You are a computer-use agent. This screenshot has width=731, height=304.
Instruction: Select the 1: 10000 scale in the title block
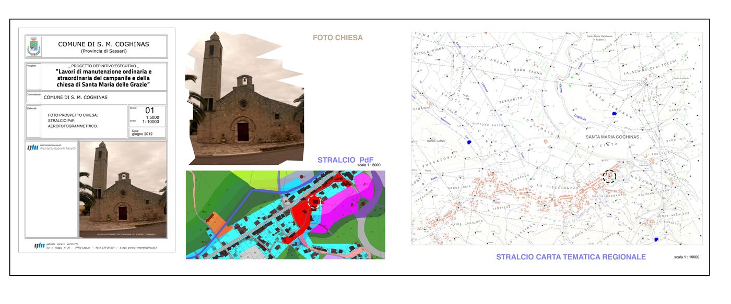[x=151, y=122]
